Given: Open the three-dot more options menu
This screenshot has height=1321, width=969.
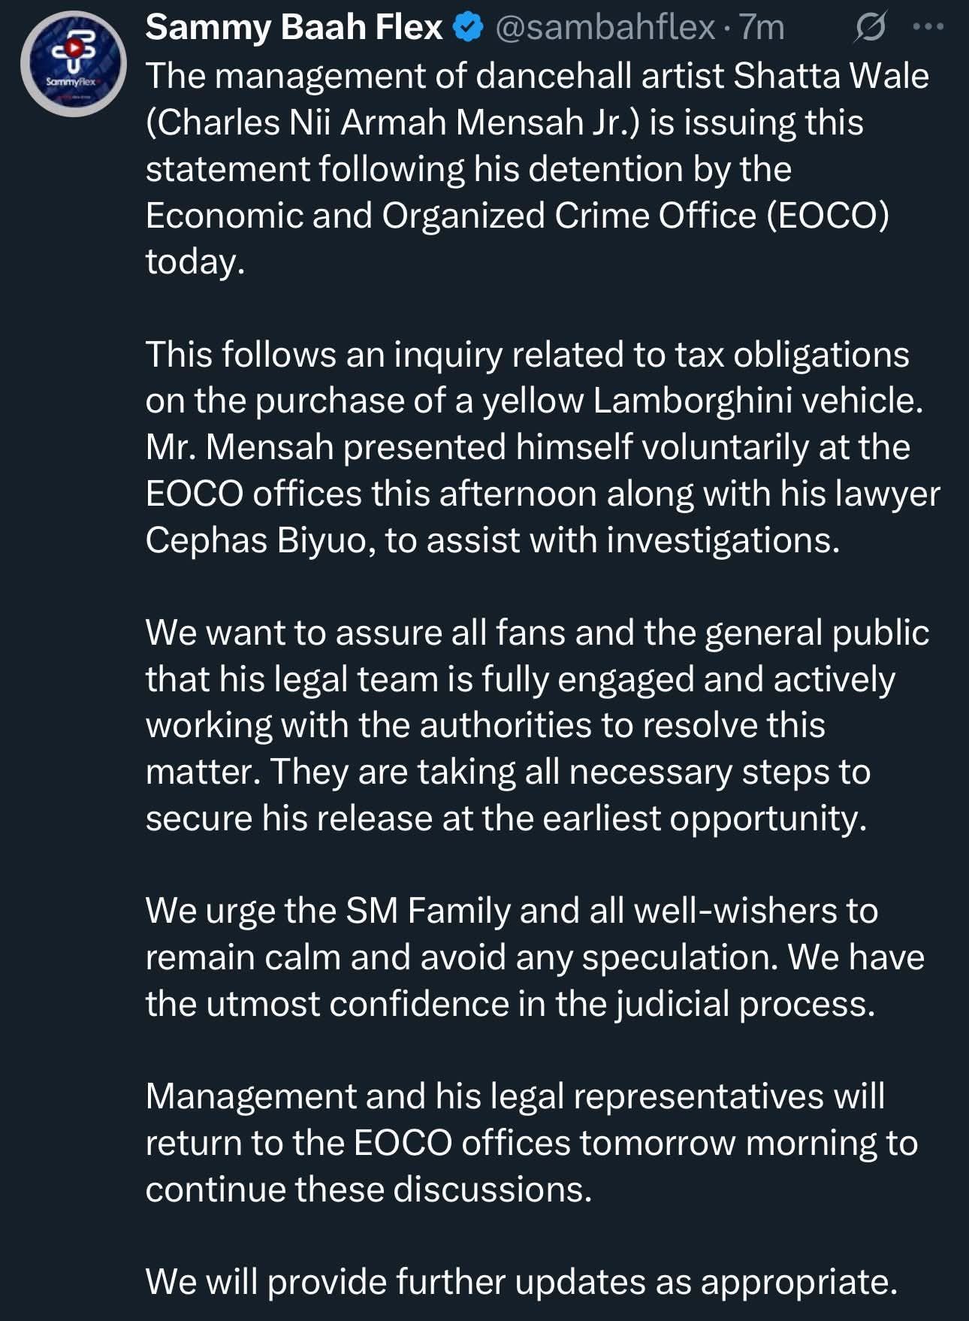Looking at the screenshot, I should [x=927, y=28].
